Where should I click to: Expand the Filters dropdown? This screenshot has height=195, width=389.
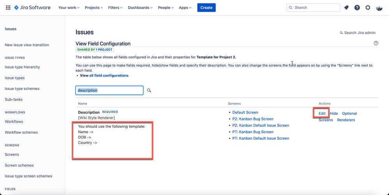(x=115, y=8)
